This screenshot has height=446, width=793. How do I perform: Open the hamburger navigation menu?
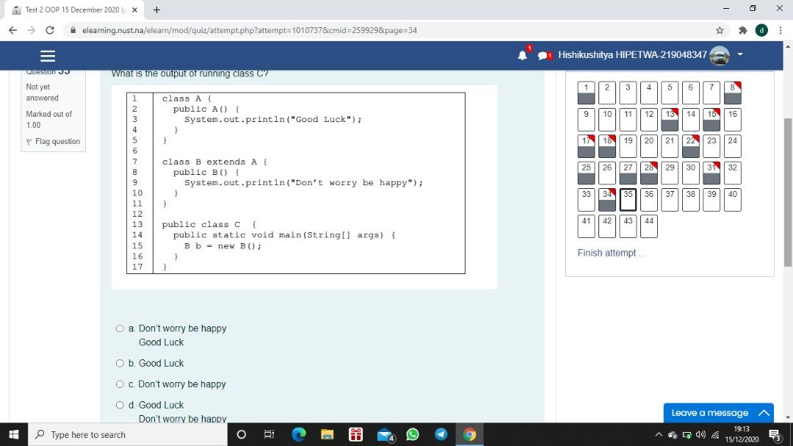(48, 56)
